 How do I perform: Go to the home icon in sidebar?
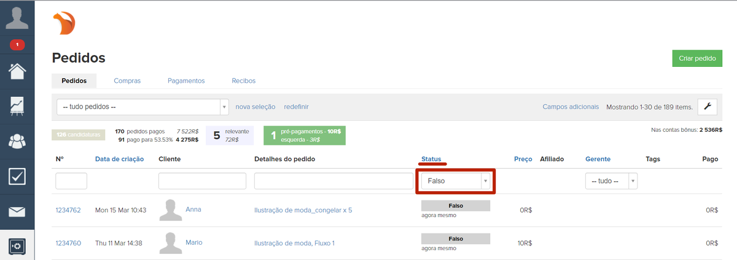click(17, 71)
